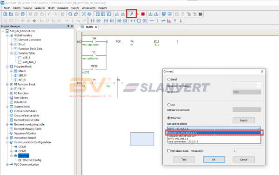Screen dimensions: 279x175
Task: Click the New project icon
Action: (x=5, y=14)
